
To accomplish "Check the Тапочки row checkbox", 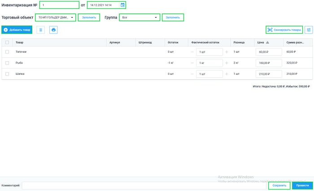I will click(x=7, y=52).
